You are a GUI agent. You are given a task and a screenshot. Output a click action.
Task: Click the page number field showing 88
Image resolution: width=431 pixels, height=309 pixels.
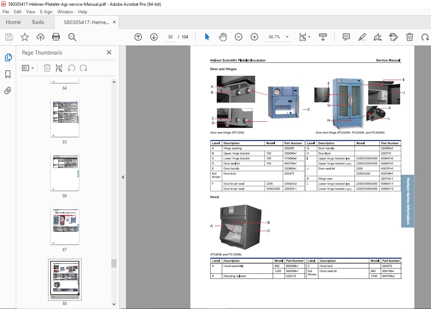pyautogui.click(x=170, y=37)
